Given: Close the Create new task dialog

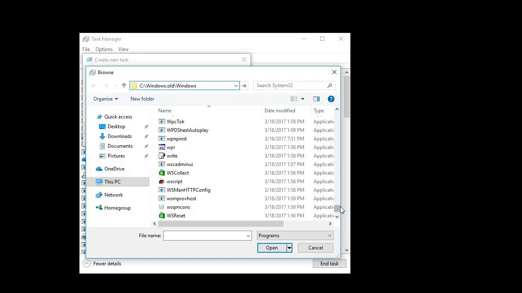Looking at the screenshot, I should point(244,59).
